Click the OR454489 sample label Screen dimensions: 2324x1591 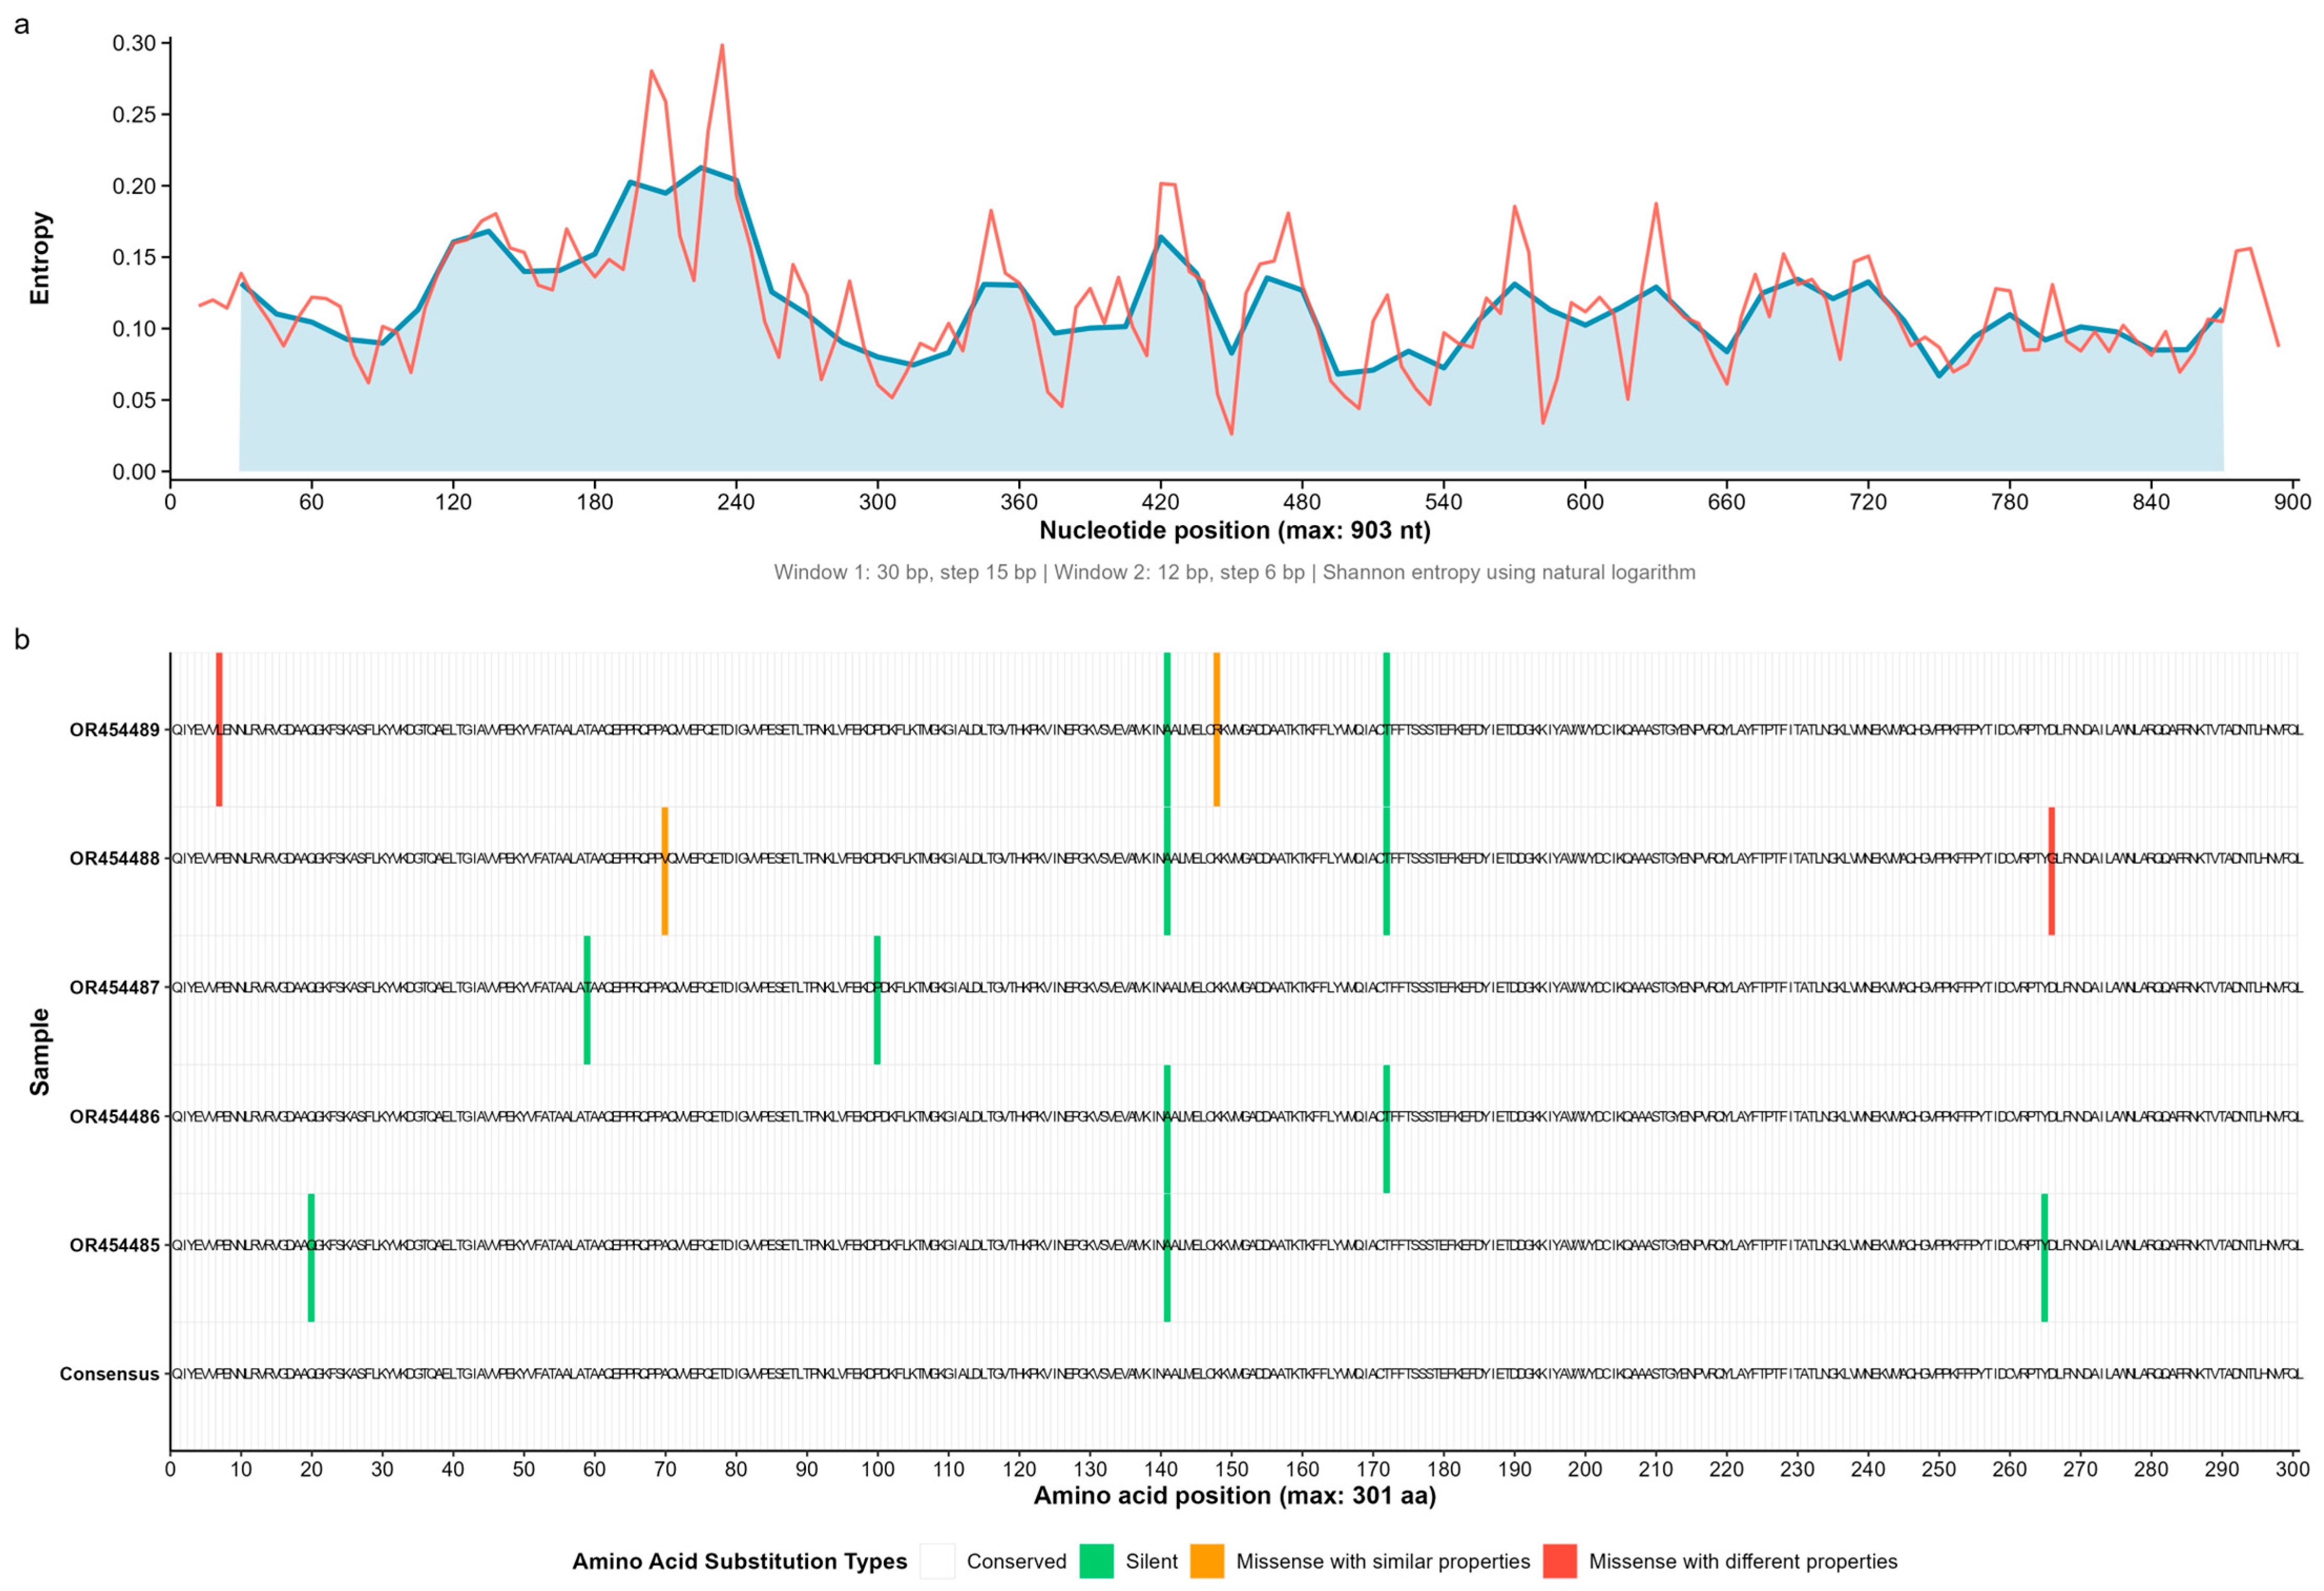[114, 730]
